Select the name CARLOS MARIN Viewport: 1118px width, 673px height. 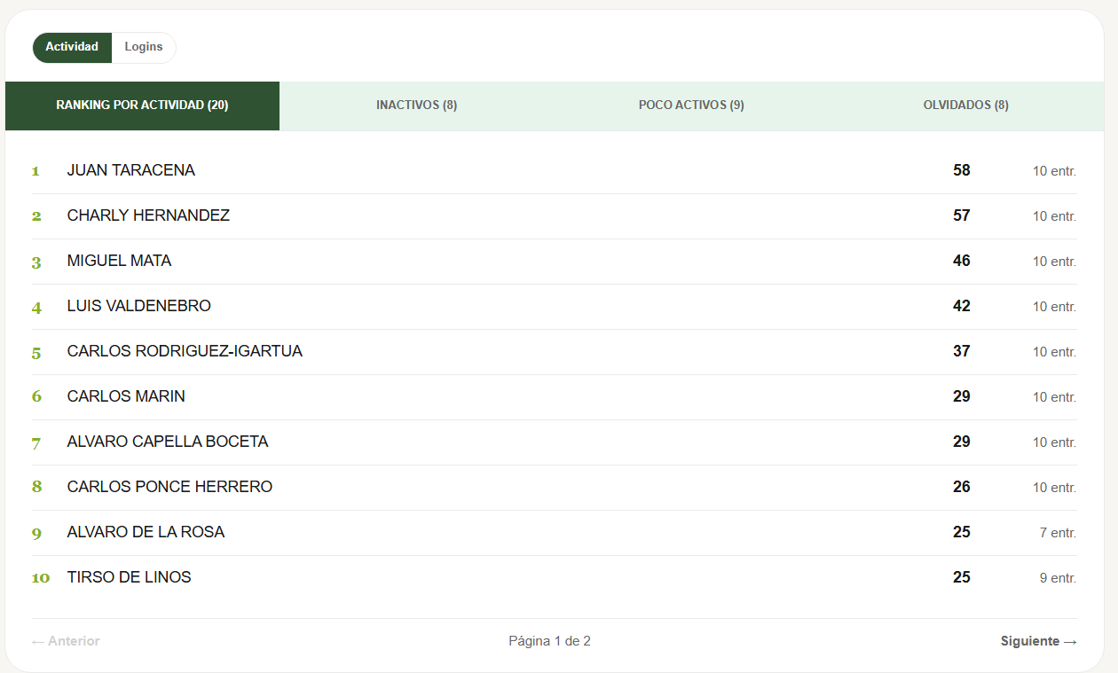tap(126, 396)
